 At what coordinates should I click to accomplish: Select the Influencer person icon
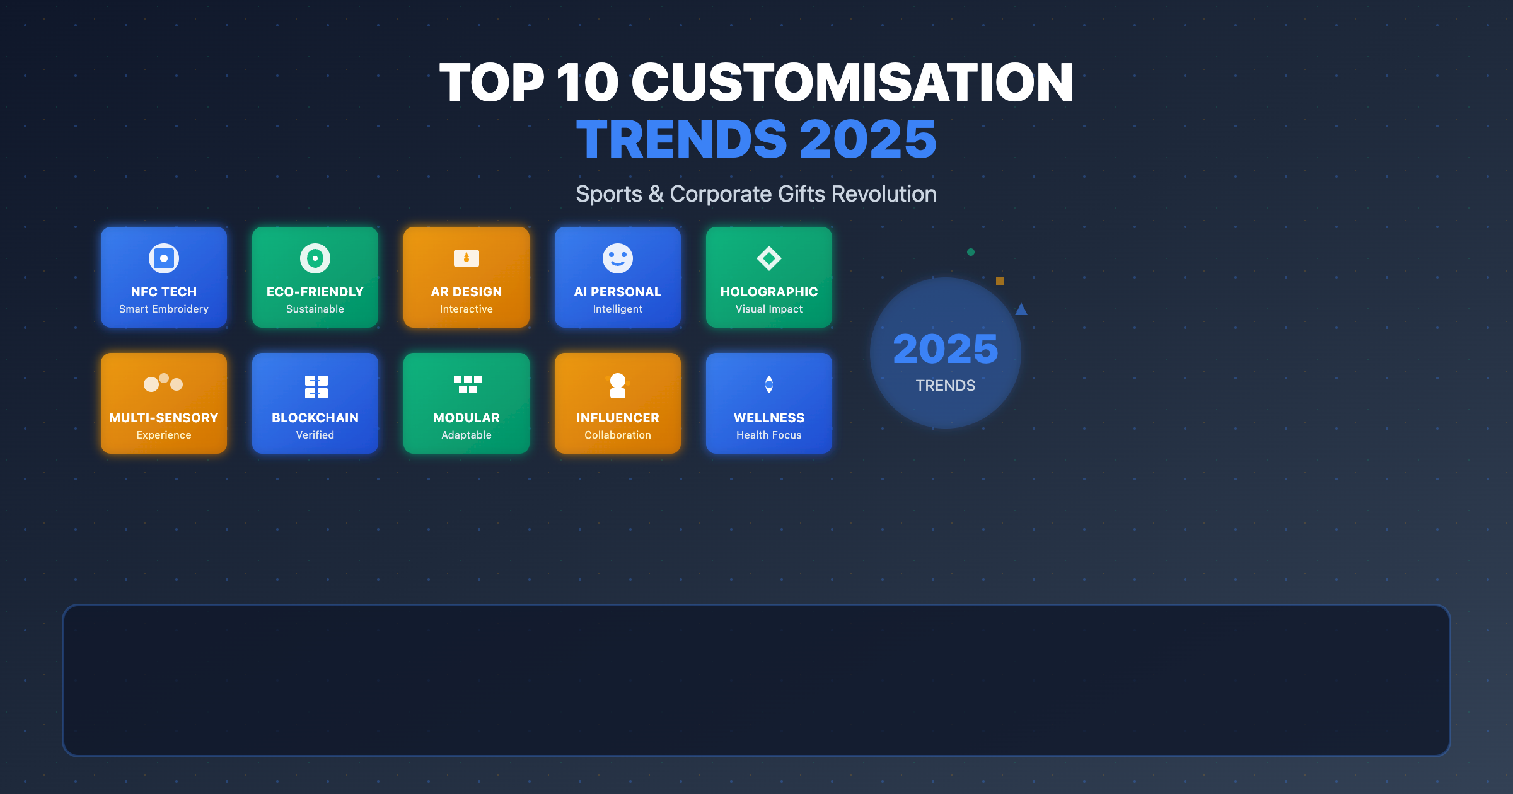pyautogui.click(x=617, y=384)
